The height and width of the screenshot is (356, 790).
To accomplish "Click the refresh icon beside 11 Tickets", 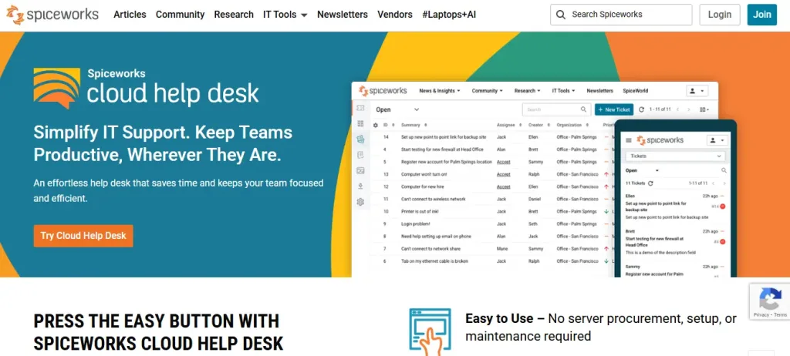I will 650,183.
